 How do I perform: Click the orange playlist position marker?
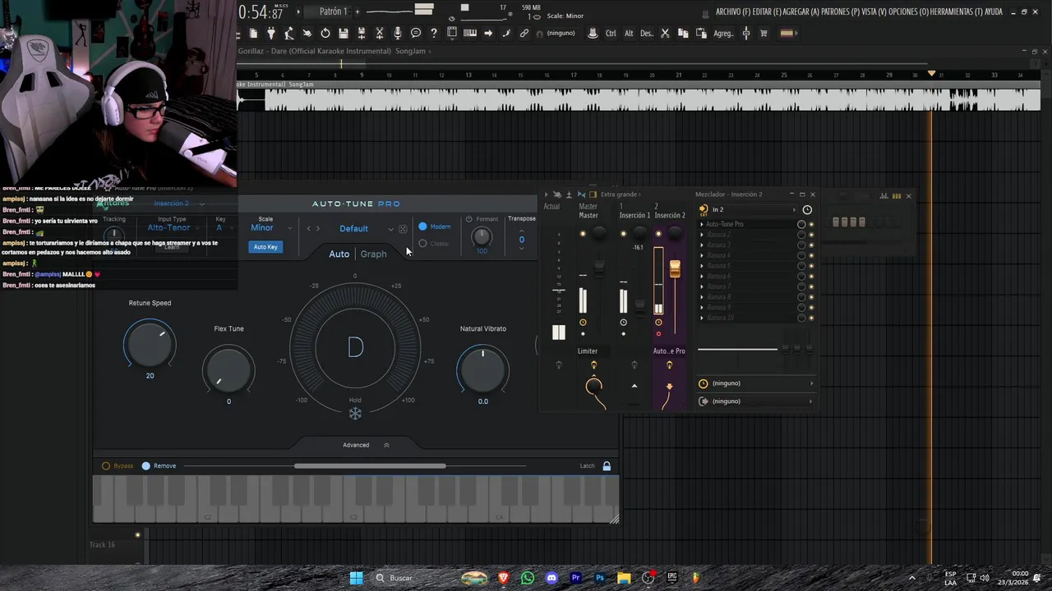click(x=931, y=74)
